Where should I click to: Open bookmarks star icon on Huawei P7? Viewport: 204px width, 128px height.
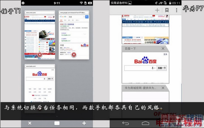(167, 10)
